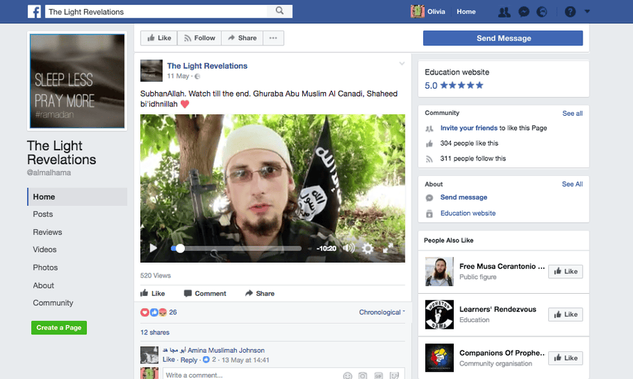Click Learners' Rendezvous logo thumbnail
633x379 pixels.
[440, 314]
